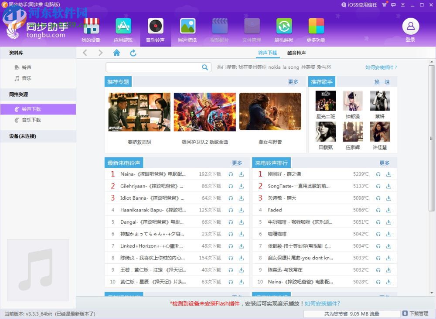Open 我的设备 (My Device) from top toolbar
436x319 pixels.
(x=91, y=27)
